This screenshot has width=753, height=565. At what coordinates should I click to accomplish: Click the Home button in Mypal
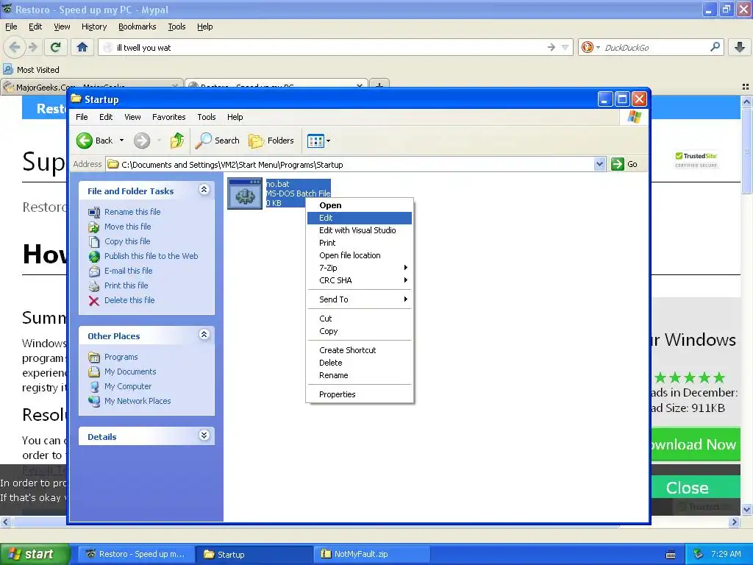tap(82, 47)
